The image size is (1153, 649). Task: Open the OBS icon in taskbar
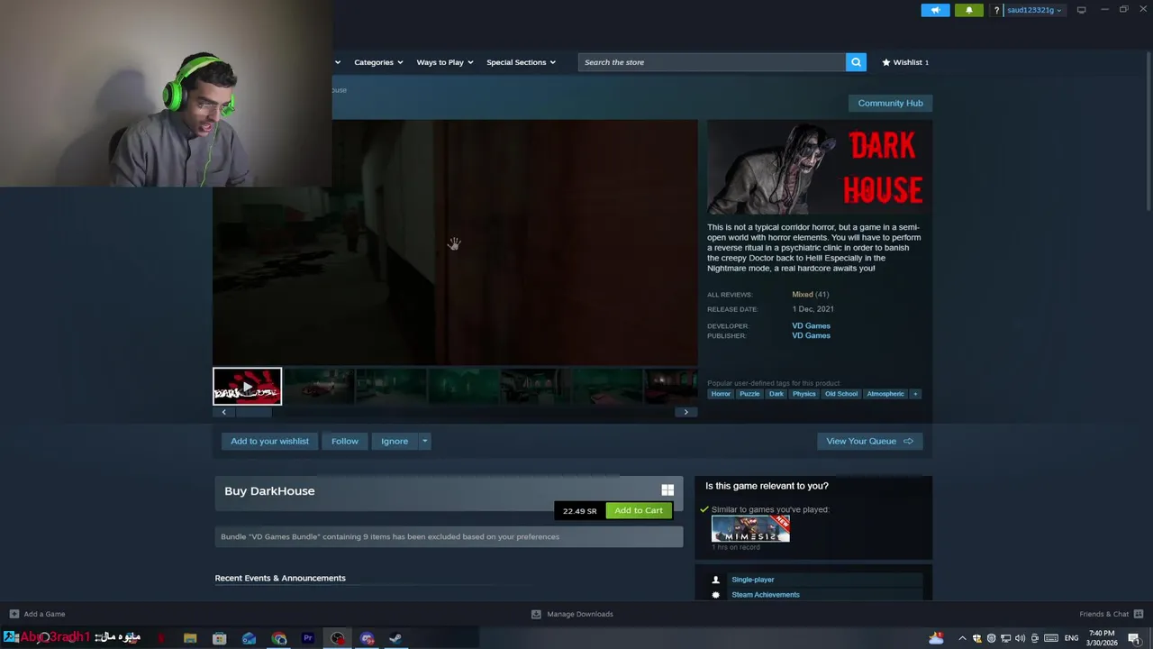[338, 638]
